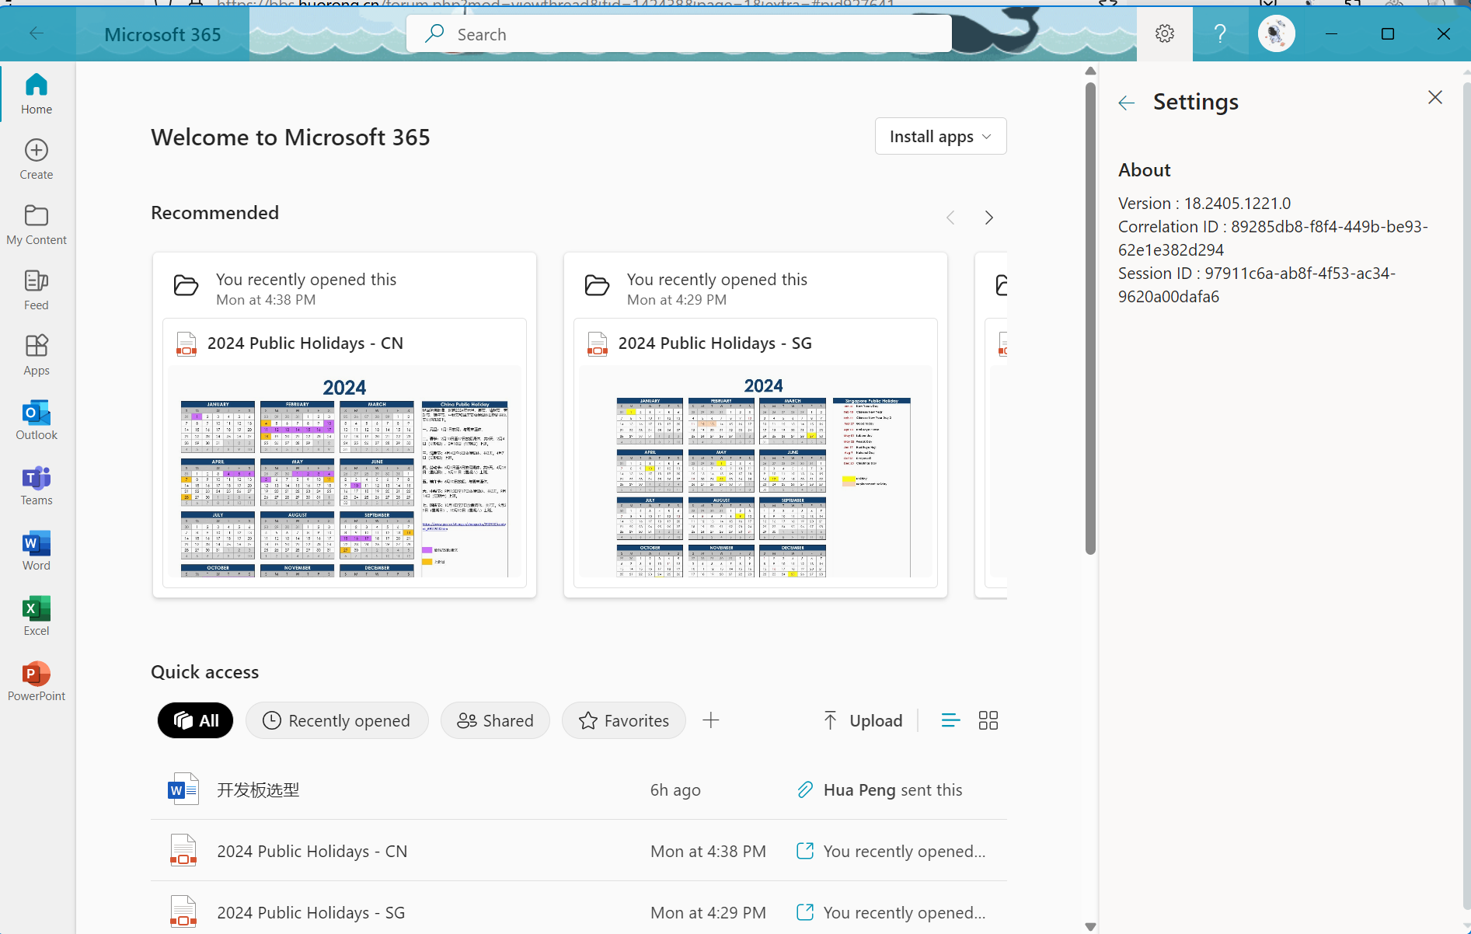This screenshot has height=934, width=1471.
Task: Click Hua Peng sent this activity
Action: pos(893,789)
